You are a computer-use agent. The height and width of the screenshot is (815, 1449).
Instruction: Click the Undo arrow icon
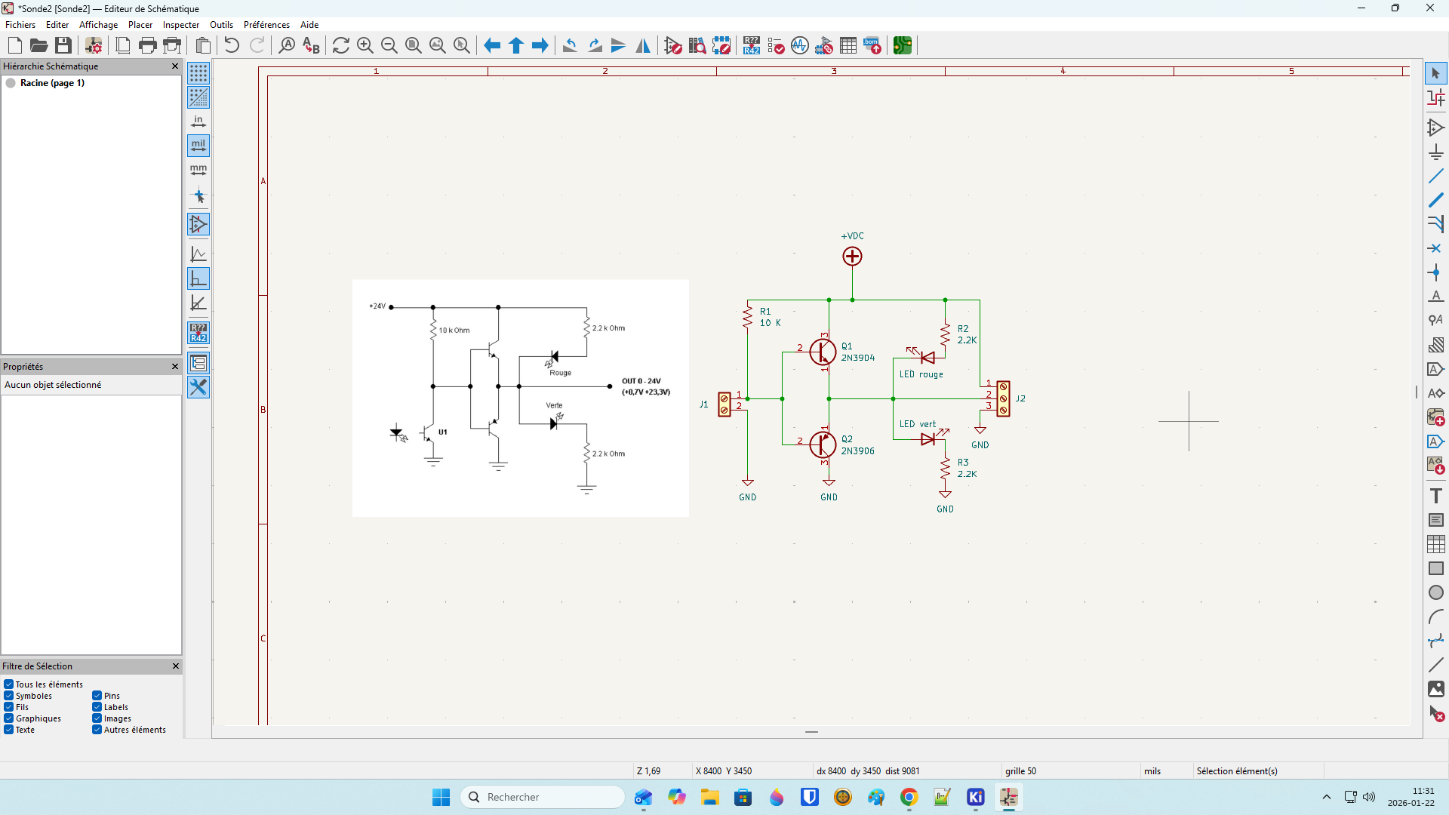click(x=232, y=45)
